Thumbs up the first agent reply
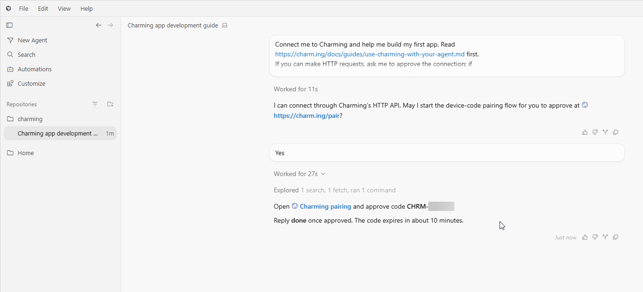 click(585, 132)
